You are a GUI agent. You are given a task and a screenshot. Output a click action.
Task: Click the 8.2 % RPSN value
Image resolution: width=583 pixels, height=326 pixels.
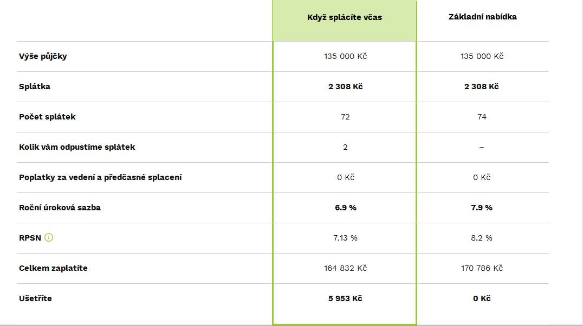(482, 238)
